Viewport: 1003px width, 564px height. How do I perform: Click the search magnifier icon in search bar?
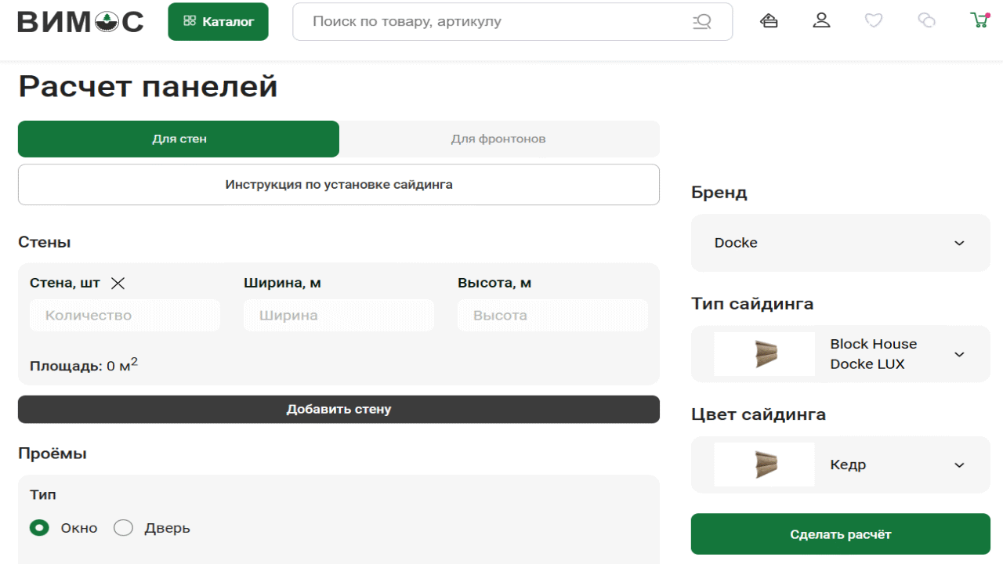point(702,22)
